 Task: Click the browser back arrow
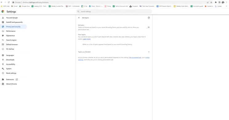2,2
